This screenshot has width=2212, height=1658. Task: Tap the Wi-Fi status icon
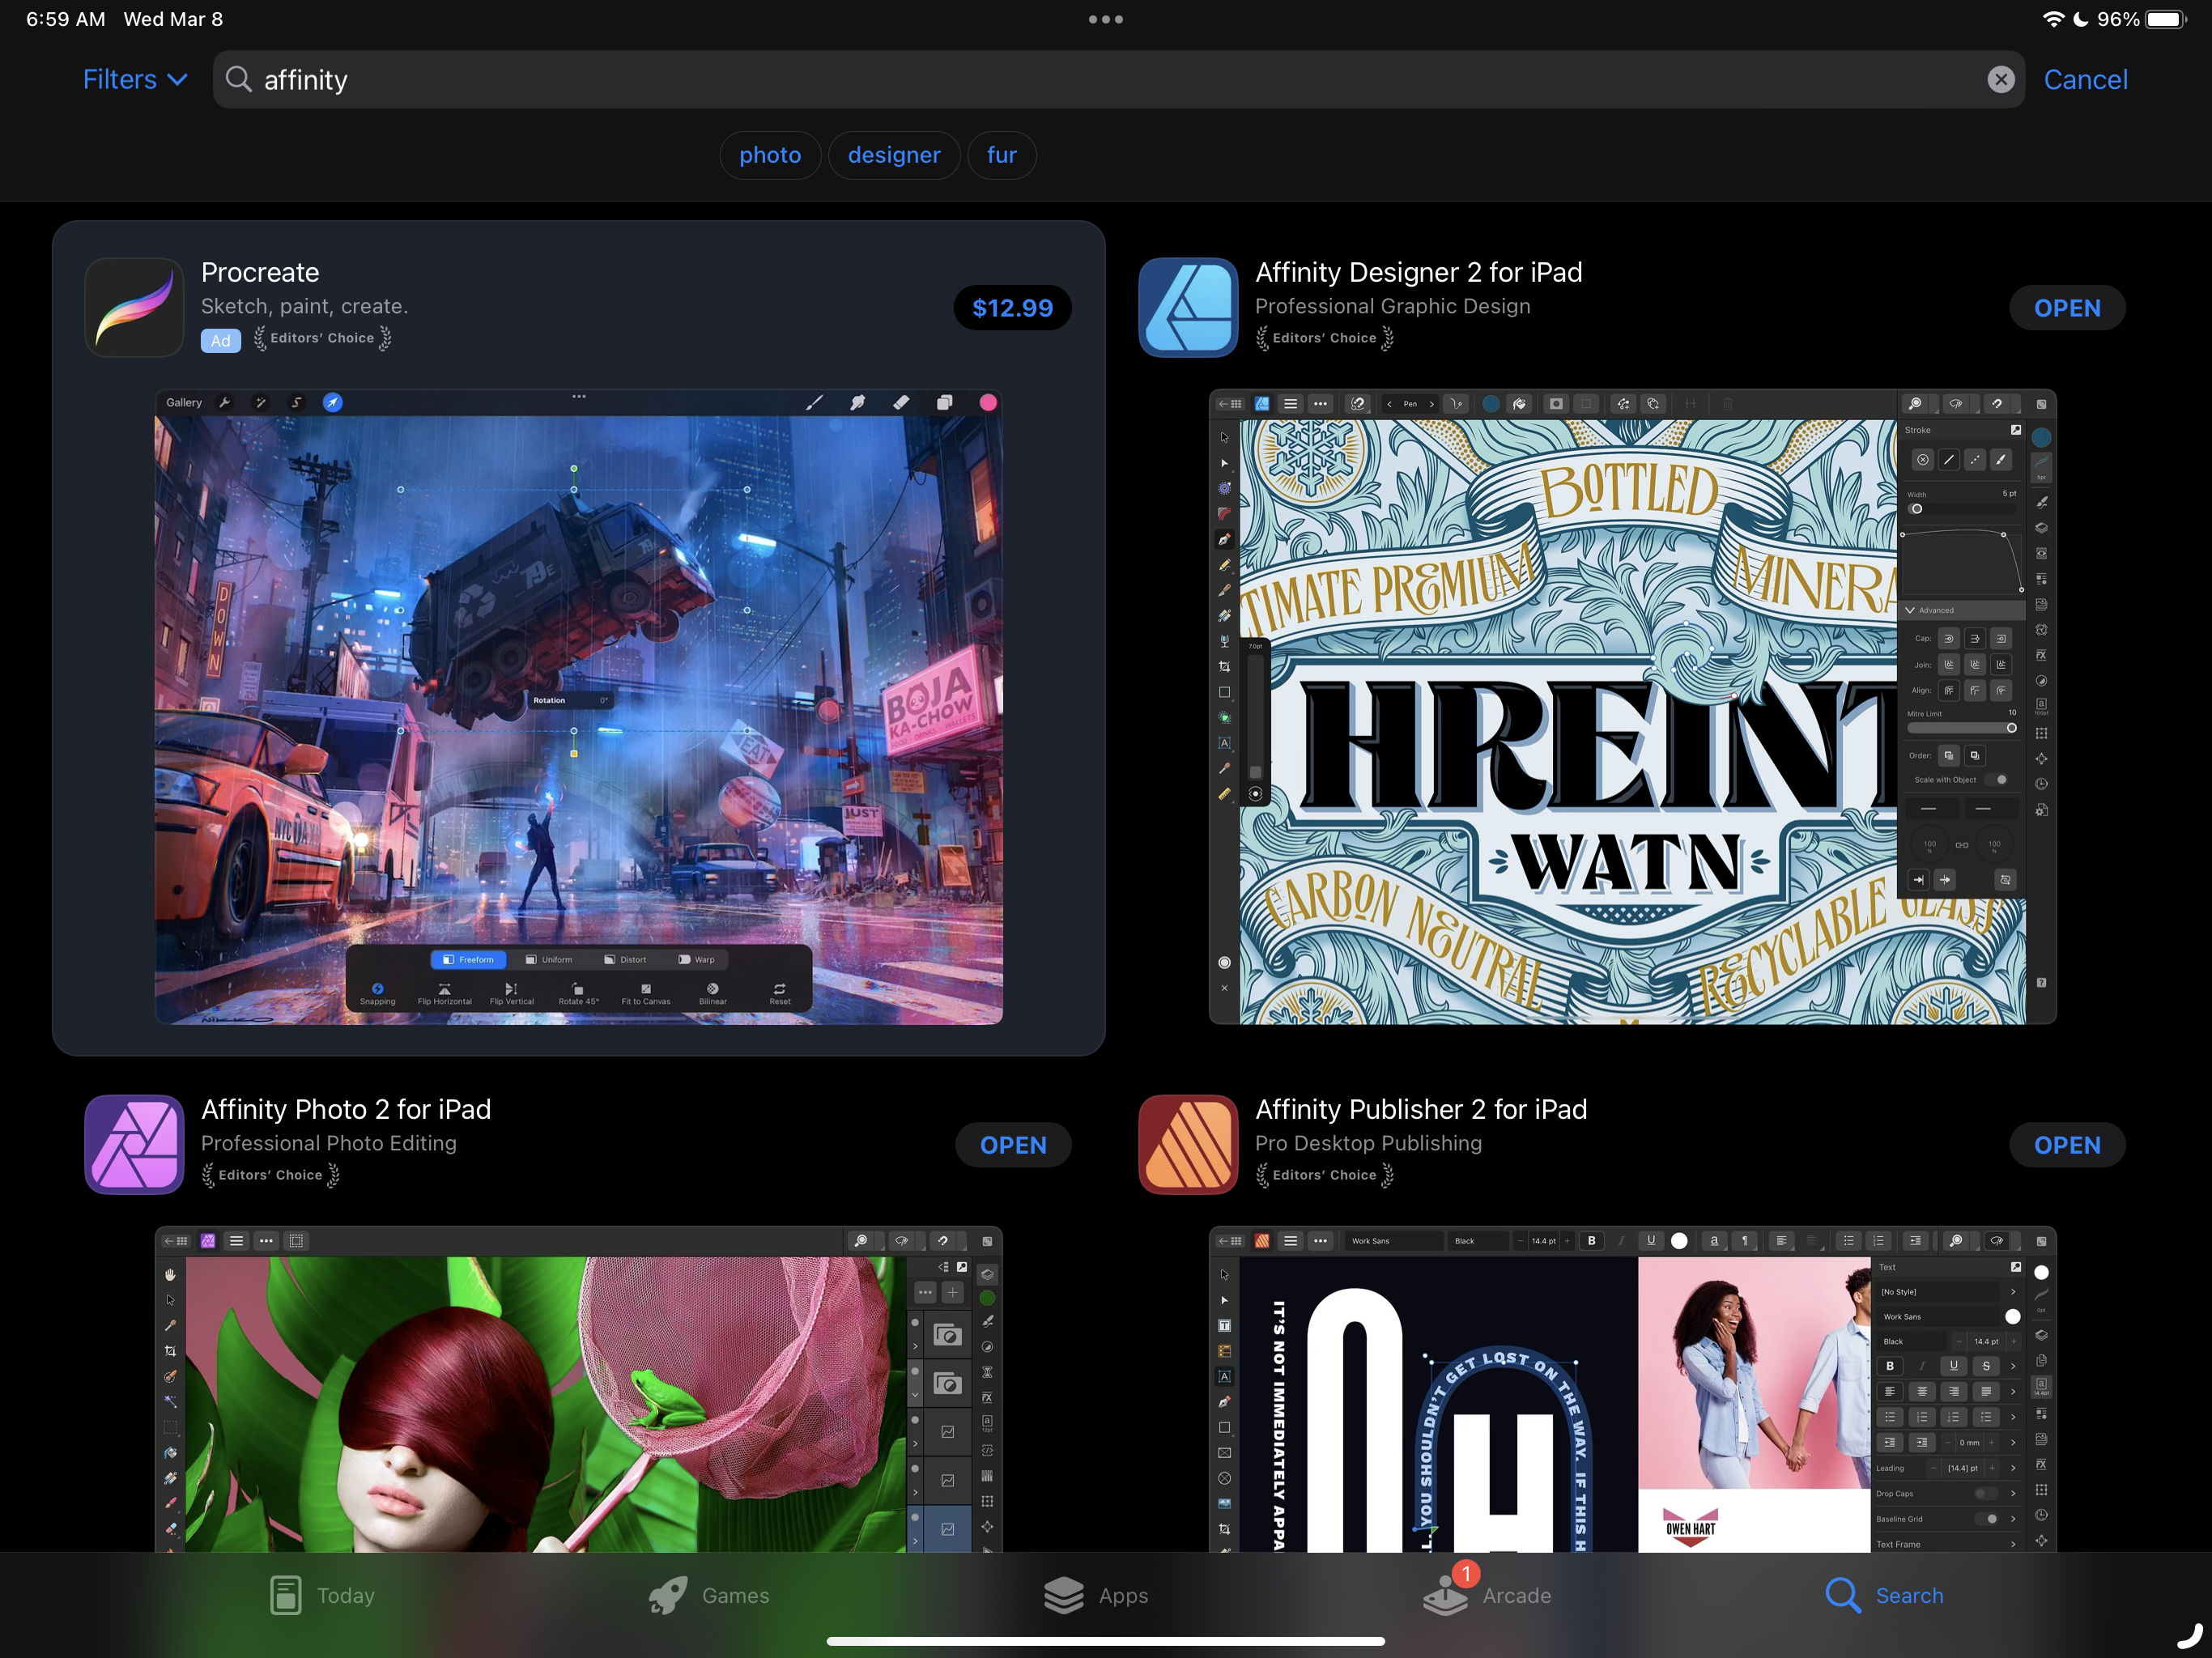pos(2053,19)
